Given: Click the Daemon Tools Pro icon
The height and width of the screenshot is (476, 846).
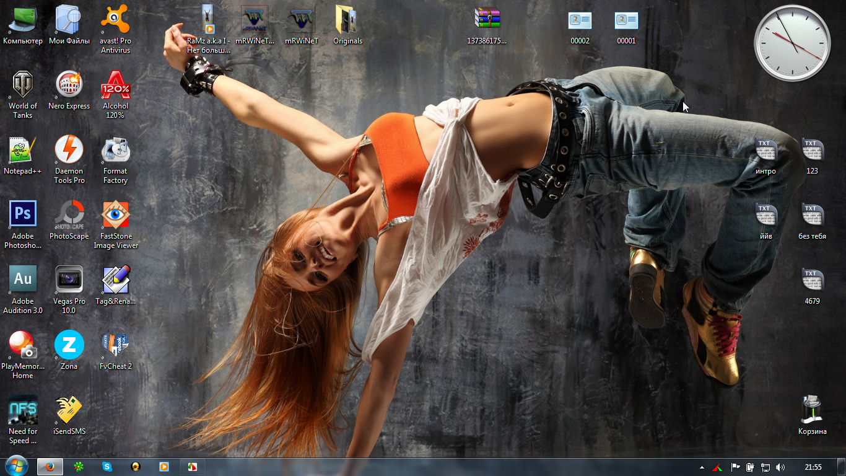Looking at the screenshot, I should (69, 151).
